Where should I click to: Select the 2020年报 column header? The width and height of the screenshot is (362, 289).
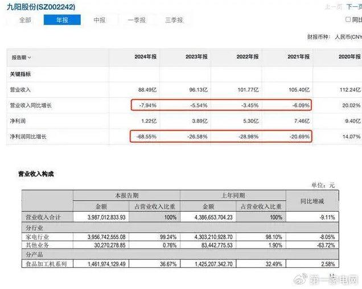(349, 57)
